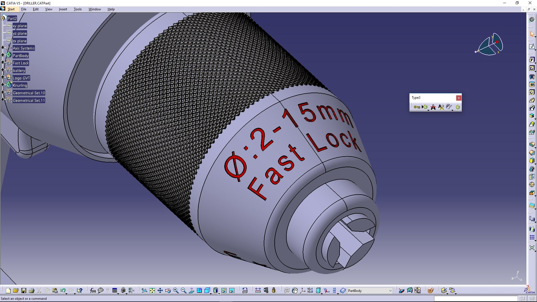The height and width of the screenshot is (302, 537).
Task: Expand the Fast Lock body node
Action: [x=3, y=63]
